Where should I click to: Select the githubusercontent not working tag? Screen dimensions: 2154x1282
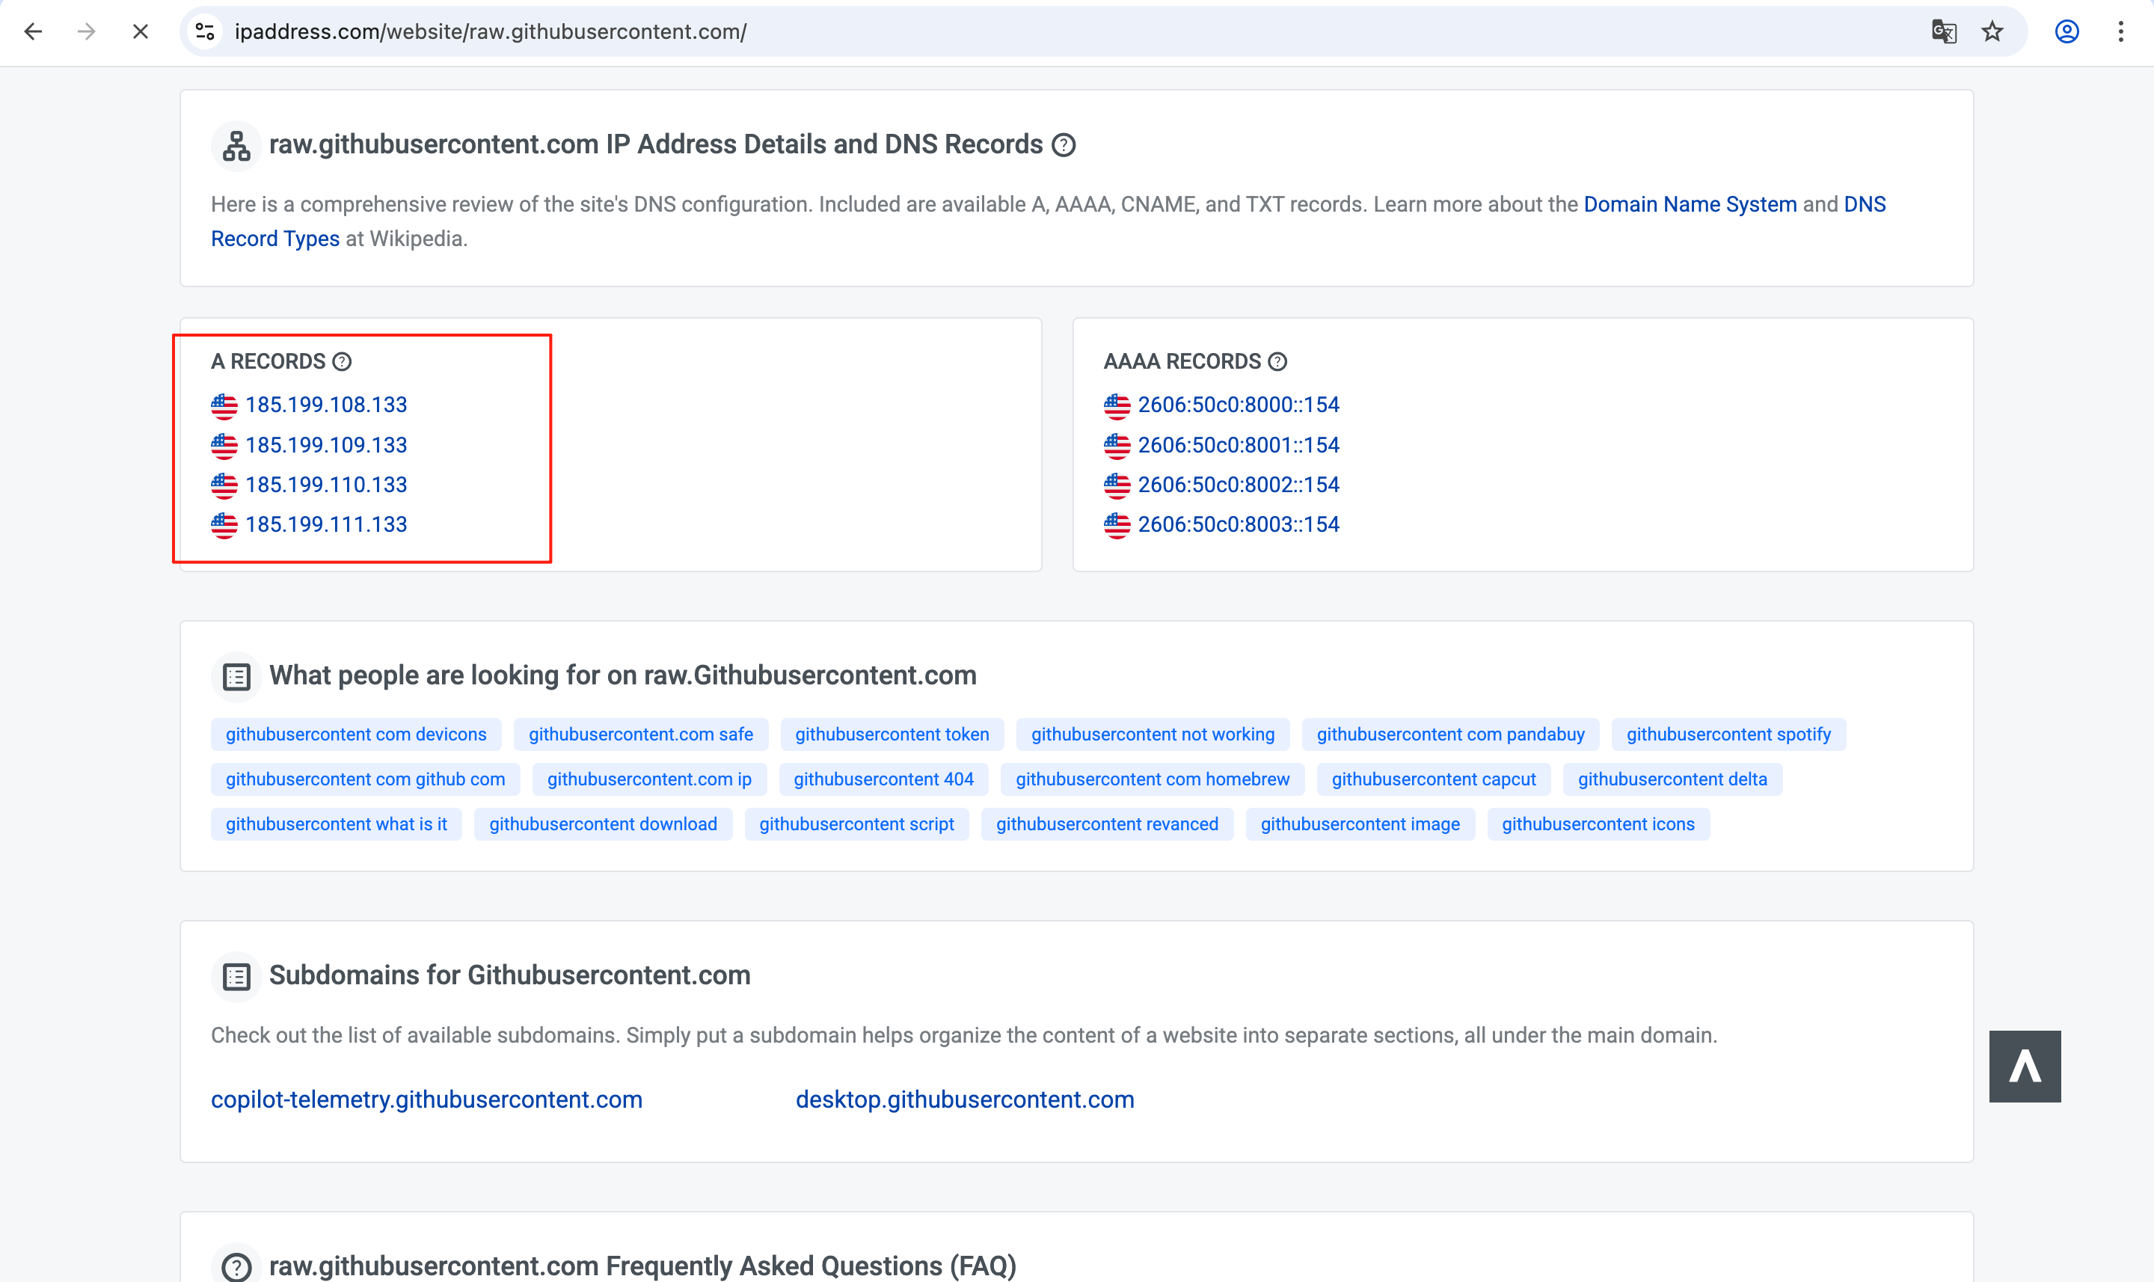click(1152, 734)
